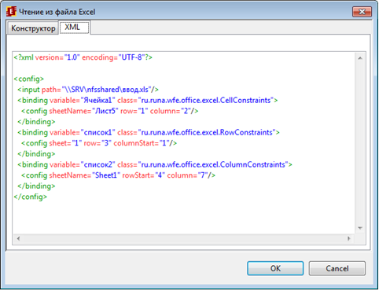Image resolution: width=379 pixels, height=291 pixels.
Task: Click the last closing </binding> tag above </config>
Action: (36, 186)
